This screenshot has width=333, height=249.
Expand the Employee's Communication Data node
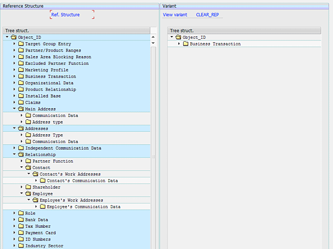[x=36, y=206]
